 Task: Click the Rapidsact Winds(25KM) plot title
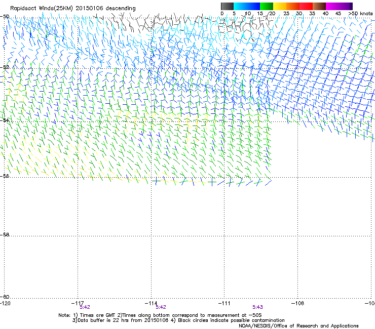pyautogui.click(x=72, y=9)
